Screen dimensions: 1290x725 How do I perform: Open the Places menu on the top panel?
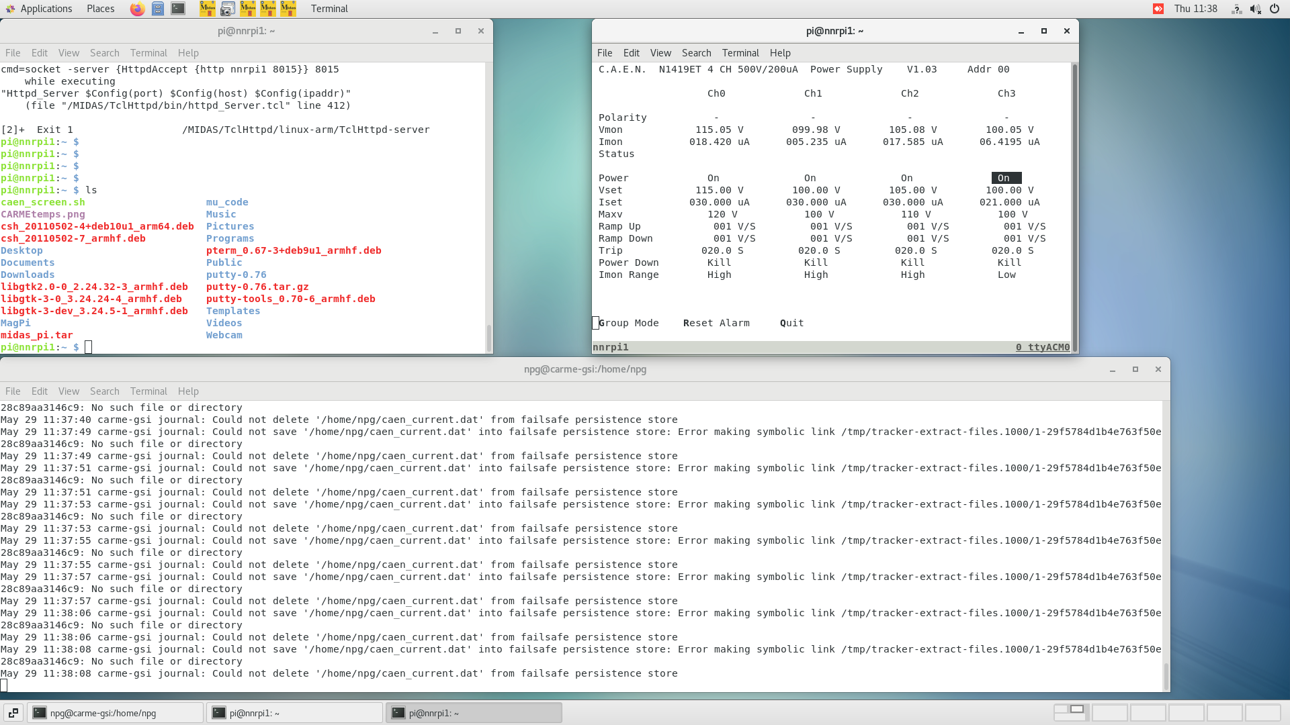[99, 9]
